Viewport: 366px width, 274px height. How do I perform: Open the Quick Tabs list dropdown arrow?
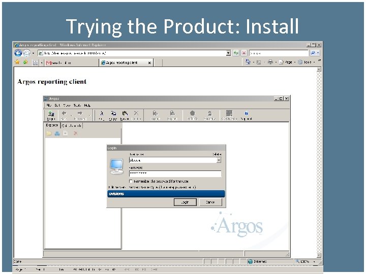pyautogui.click(x=41, y=63)
